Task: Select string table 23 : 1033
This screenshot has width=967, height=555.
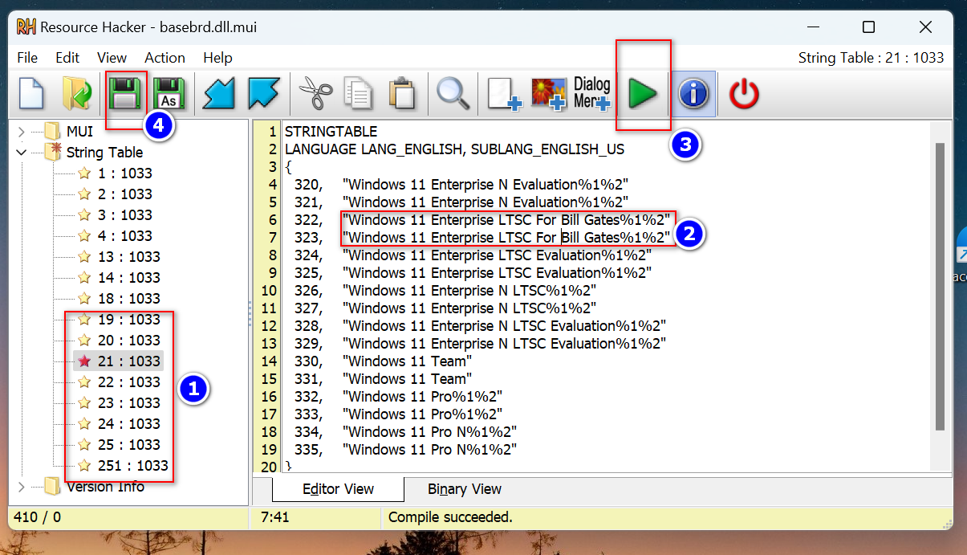Action: pos(128,403)
